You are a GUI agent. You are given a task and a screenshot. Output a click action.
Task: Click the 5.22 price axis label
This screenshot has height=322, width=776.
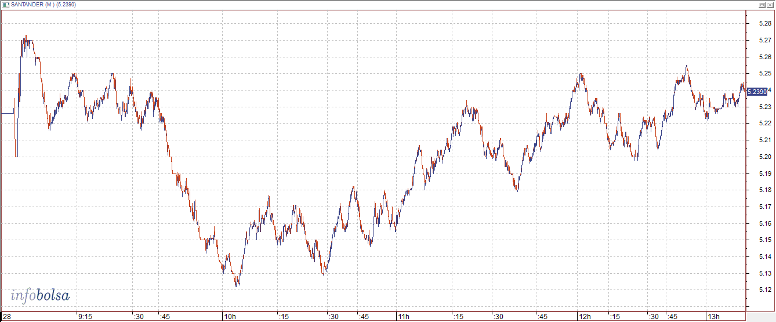point(764,124)
